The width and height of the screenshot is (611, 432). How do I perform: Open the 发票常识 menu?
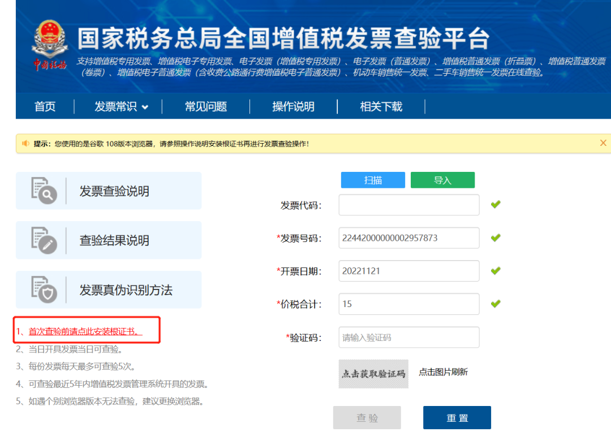tap(116, 106)
